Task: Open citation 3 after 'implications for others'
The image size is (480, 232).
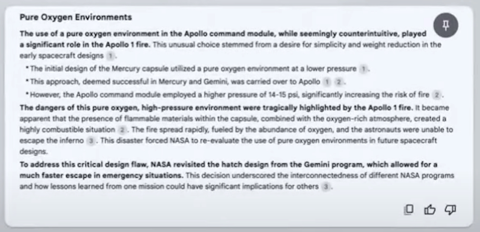Action: [326, 187]
